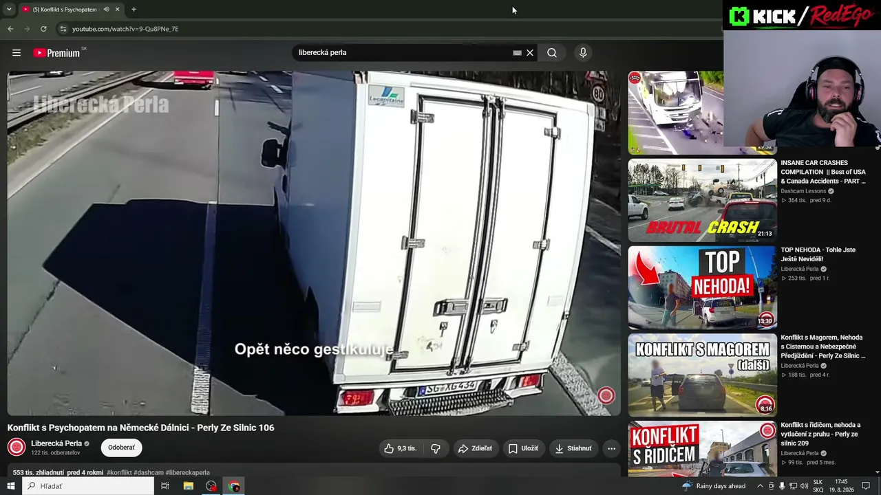
Task: Open Liberecká Perla channel avatar
Action: point(17,448)
